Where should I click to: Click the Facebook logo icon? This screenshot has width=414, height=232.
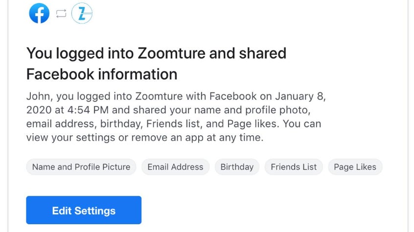coord(39,13)
